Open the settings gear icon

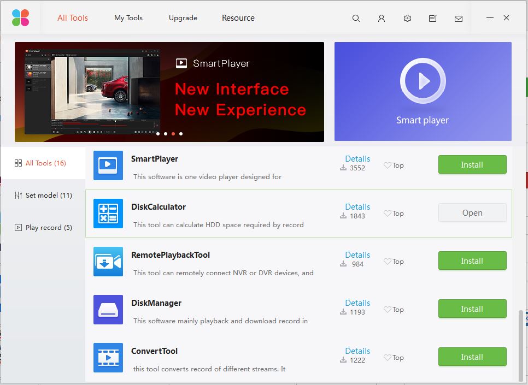[x=407, y=18]
